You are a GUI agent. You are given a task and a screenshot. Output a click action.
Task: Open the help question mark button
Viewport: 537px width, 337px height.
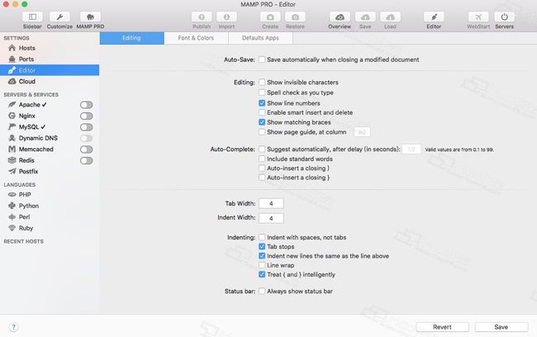coord(13,327)
